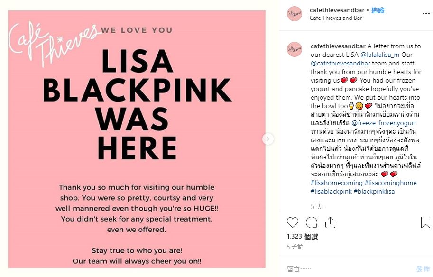Open the #blackpinklisa hashtag
Image resolution: width=433 pixels, height=277 pixels.
(374, 191)
